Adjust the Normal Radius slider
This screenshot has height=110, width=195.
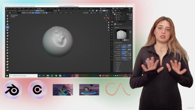point(126,52)
